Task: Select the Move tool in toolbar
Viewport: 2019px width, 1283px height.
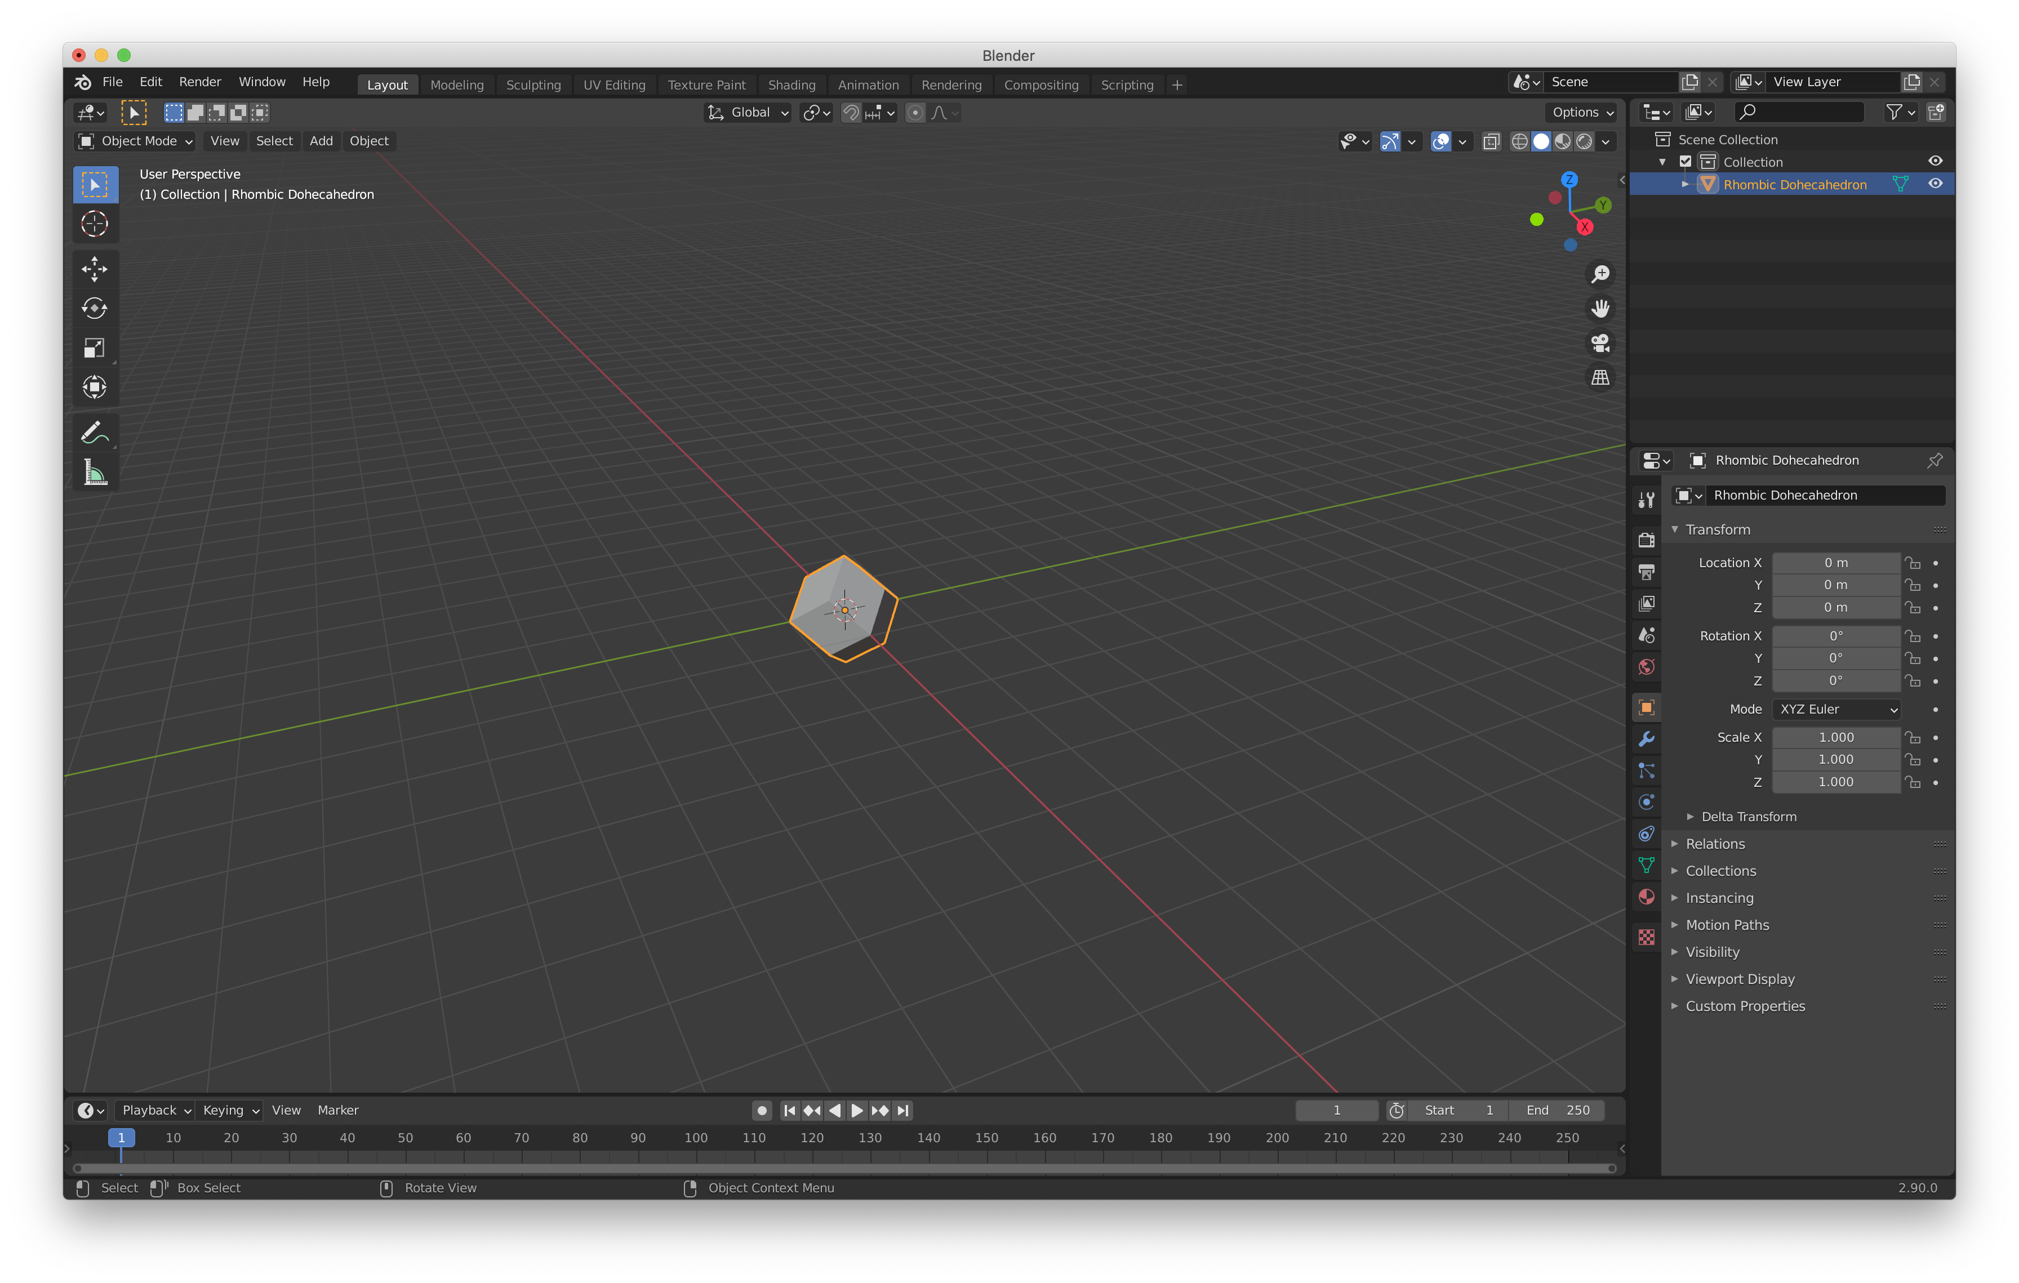Action: [x=94, y=269]
